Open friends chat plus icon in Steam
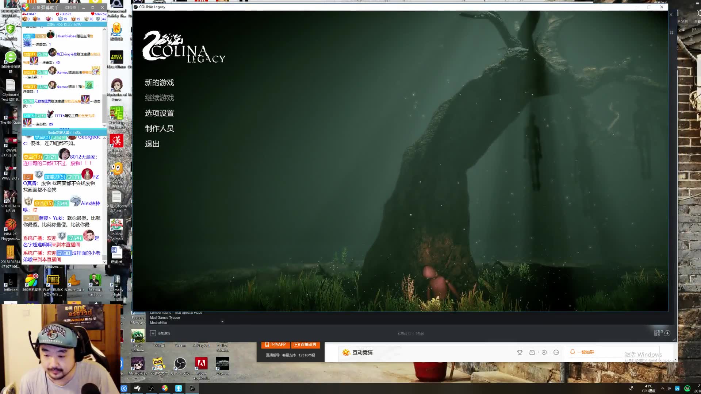The height and width of the screenshot is (394, 701). [667, 333]
